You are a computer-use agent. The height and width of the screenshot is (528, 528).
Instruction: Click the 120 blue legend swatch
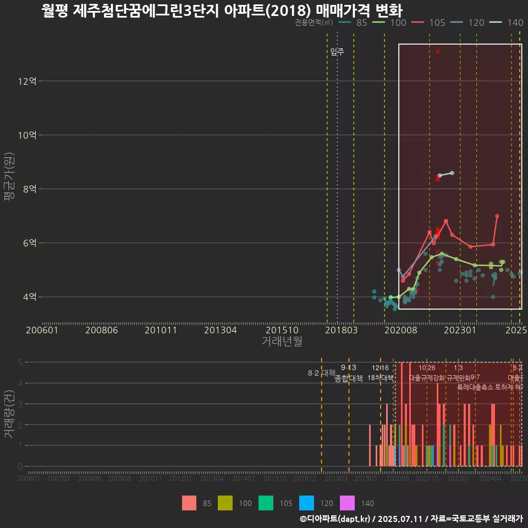306,503
